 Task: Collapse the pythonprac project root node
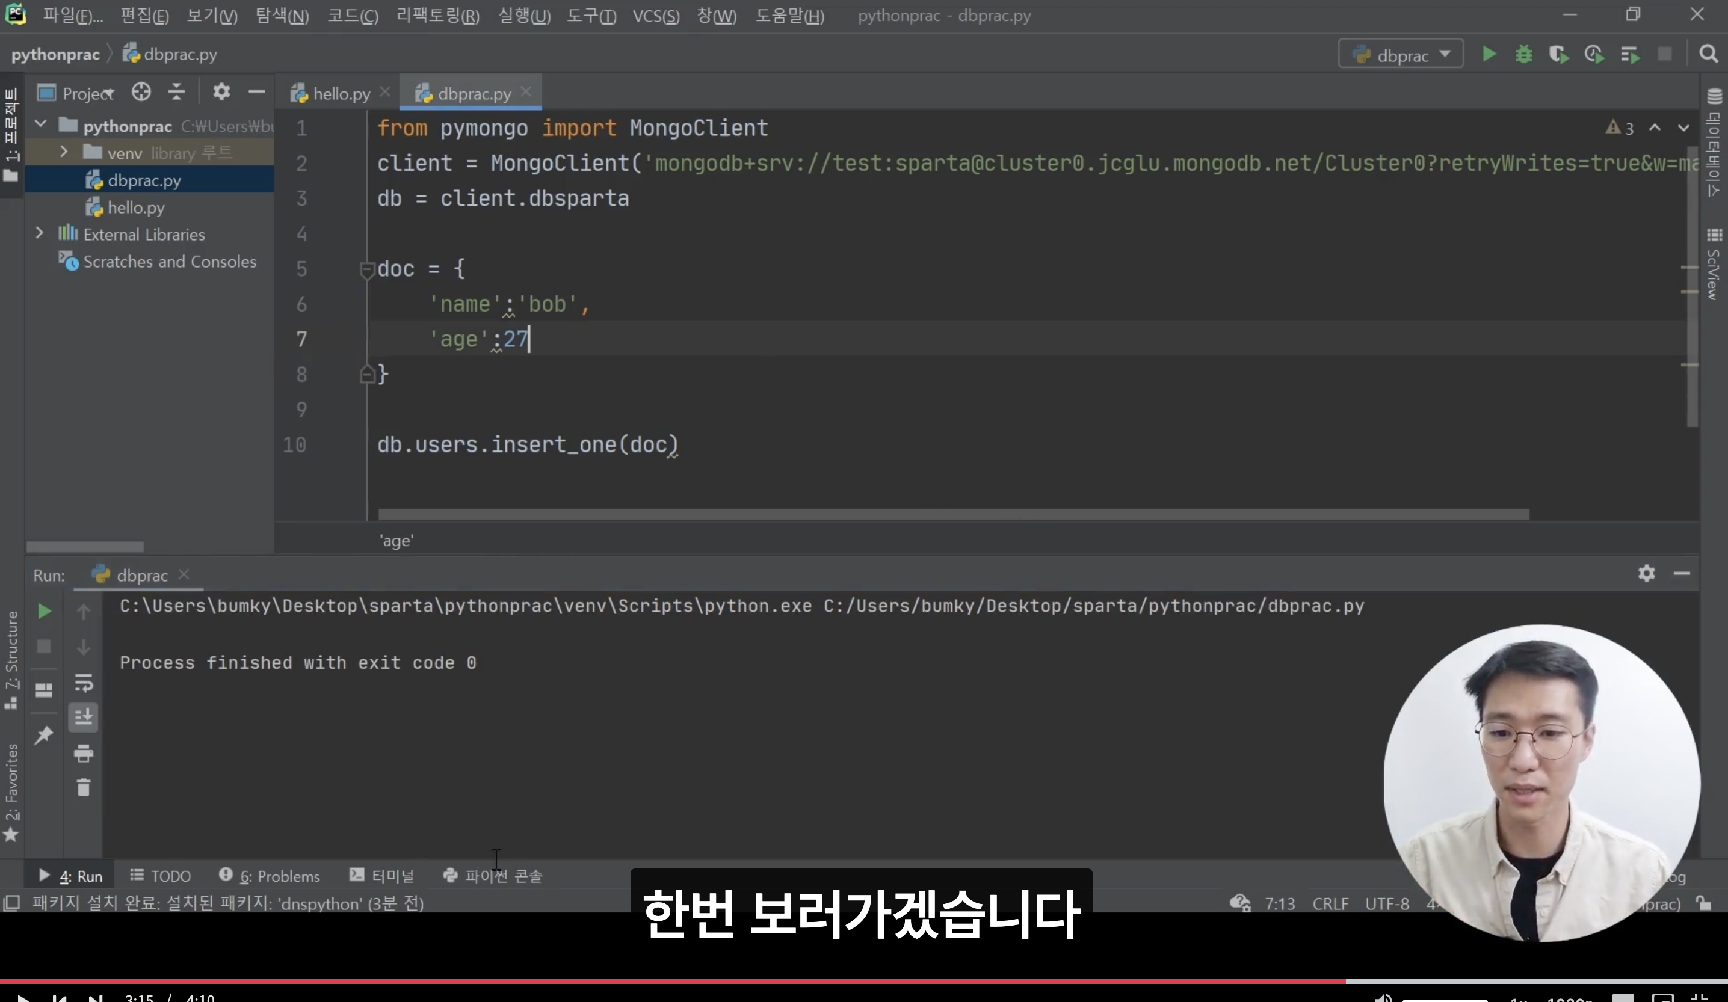coord(41,124)
